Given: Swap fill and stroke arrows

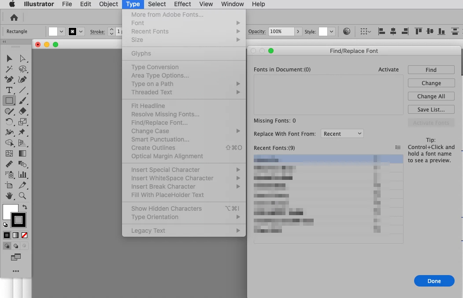Looking at the screenshot, I should [x=25, y=207].
